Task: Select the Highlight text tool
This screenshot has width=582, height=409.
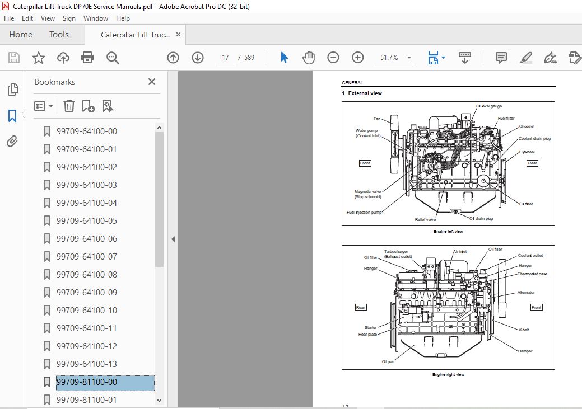Action: click(525, 58)
